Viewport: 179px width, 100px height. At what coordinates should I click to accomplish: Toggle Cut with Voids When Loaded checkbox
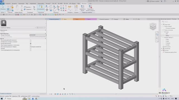(30, 45)
